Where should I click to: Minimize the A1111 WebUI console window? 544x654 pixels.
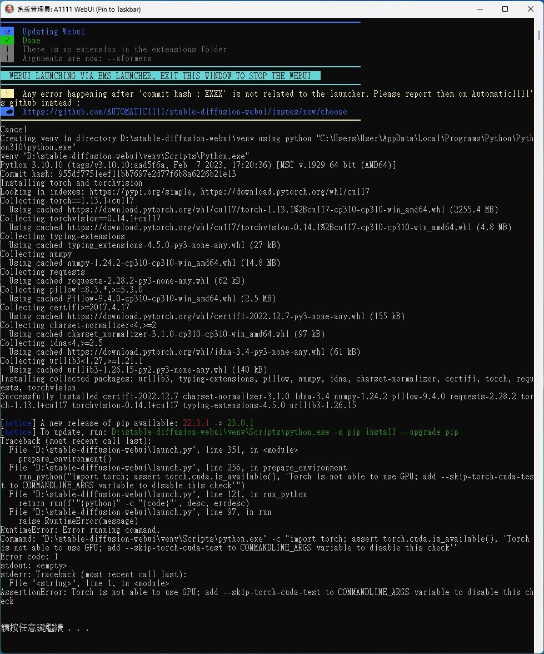pos(480,9)
